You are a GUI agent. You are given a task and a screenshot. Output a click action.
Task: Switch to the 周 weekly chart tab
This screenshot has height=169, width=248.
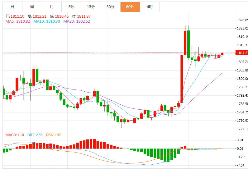coord(32,7)
